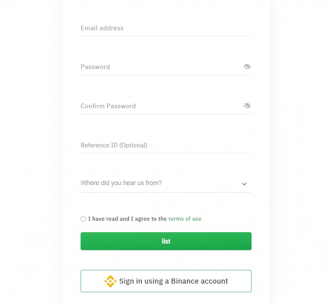Click the "Password" placeholder text
Image resolution: width=330 pixels, height=303 pixels.
click(95, 67)
